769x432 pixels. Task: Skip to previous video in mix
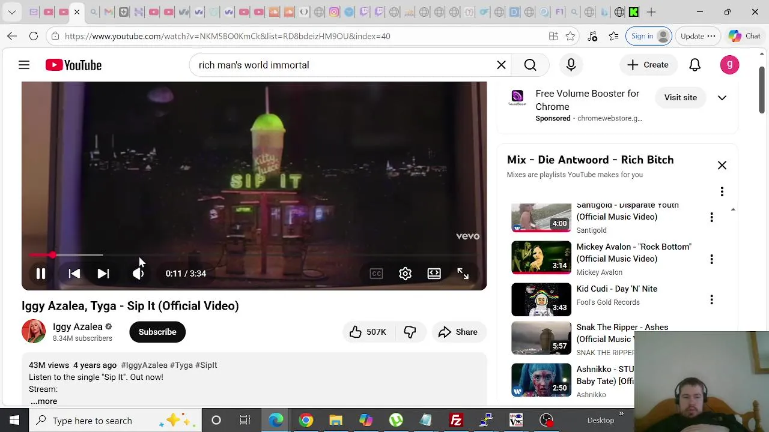[74, 274]
